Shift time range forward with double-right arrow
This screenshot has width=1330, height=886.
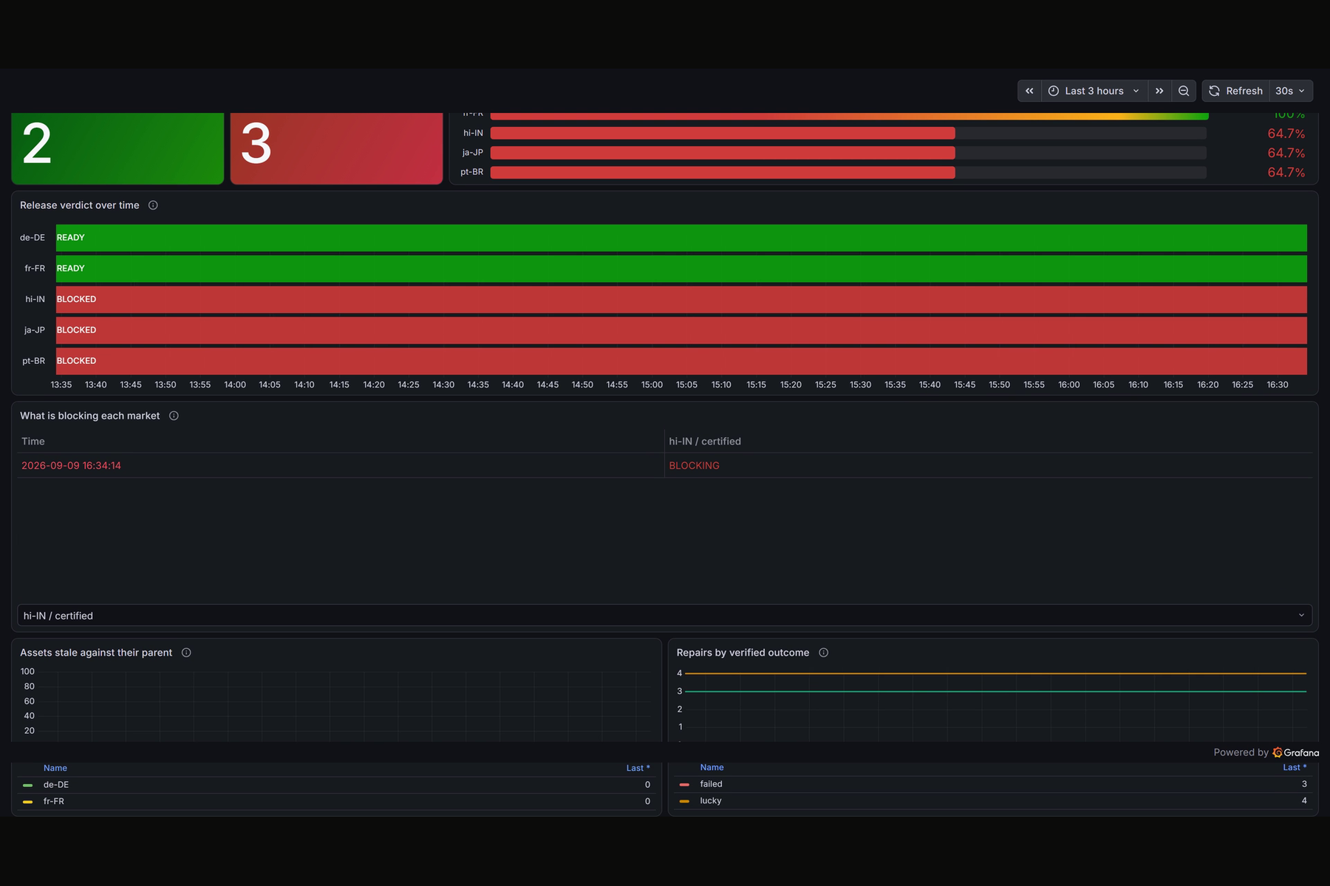coord(1159,91)
